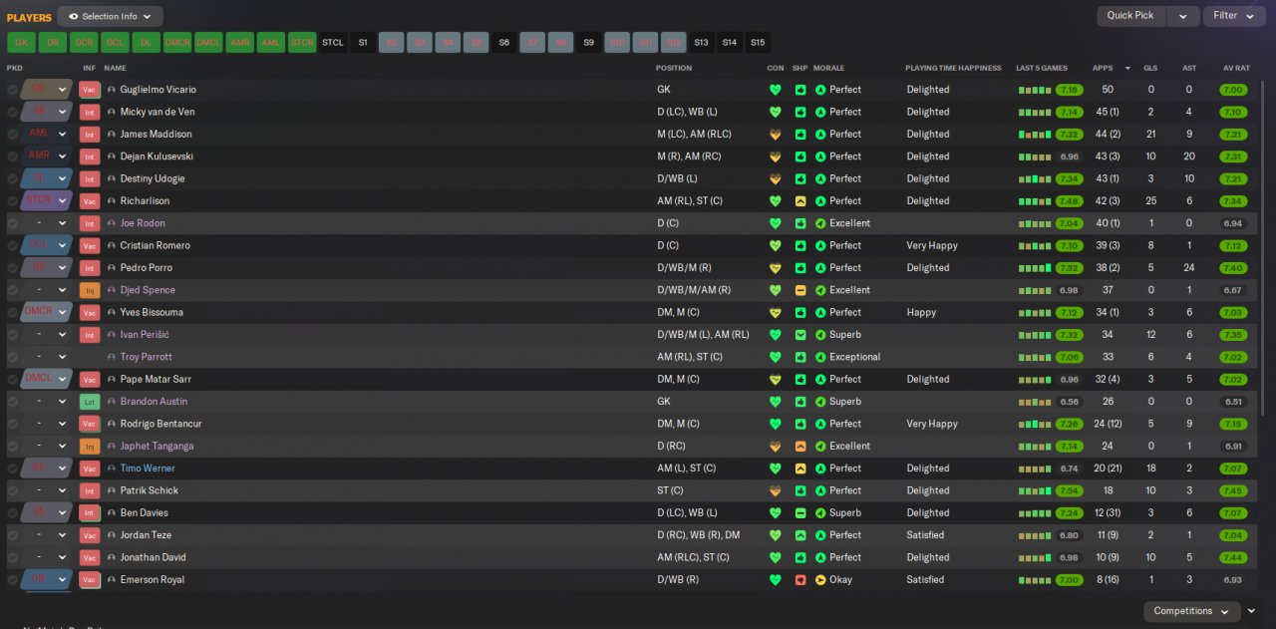This screenshot has height=629, width=1276.
Task: Click Djed Spence's match sharpness icon
Action: click(799, 290)
